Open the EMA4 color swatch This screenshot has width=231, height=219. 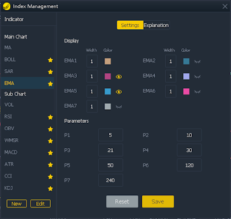tap(186, 77)
